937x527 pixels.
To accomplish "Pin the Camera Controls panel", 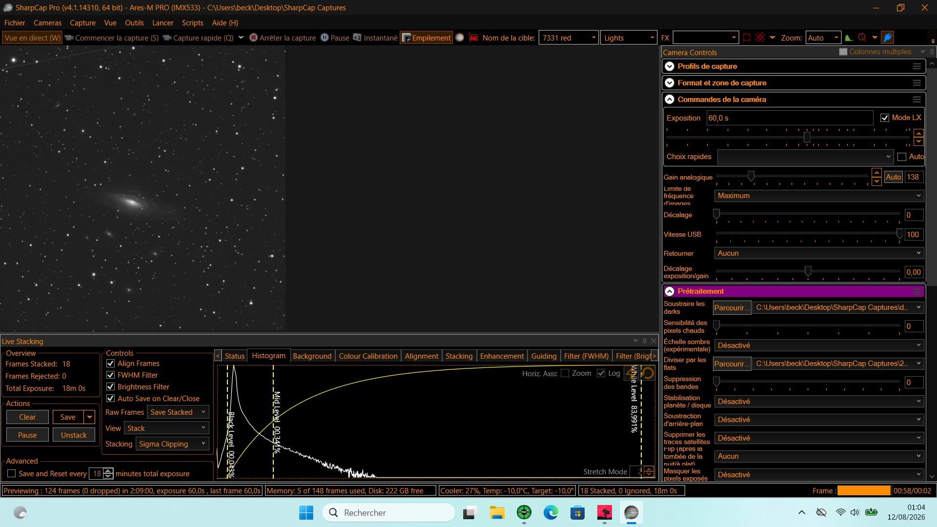I will tap(932, 52).
